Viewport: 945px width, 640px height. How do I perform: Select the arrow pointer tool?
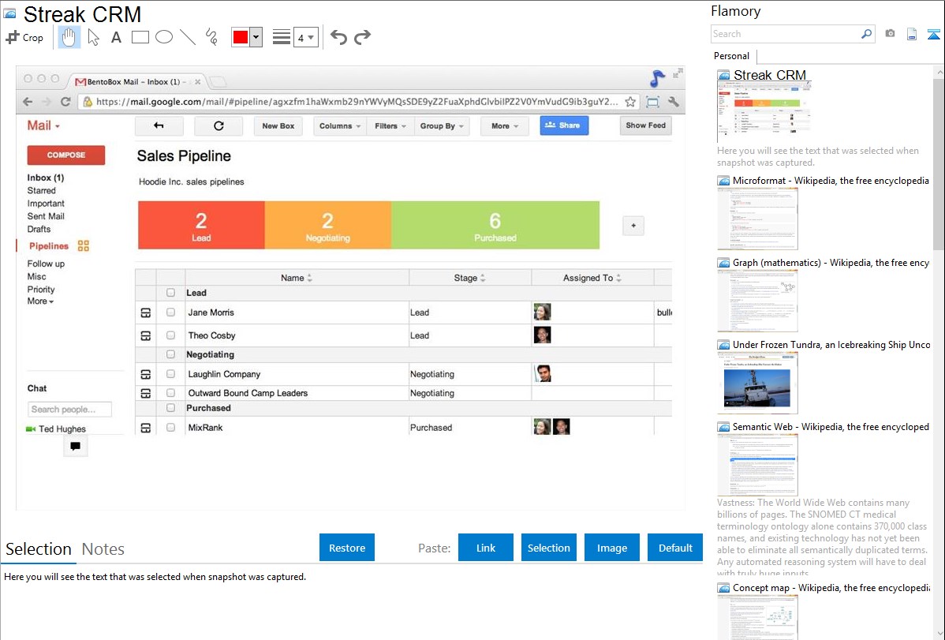[x=93, y=37]
